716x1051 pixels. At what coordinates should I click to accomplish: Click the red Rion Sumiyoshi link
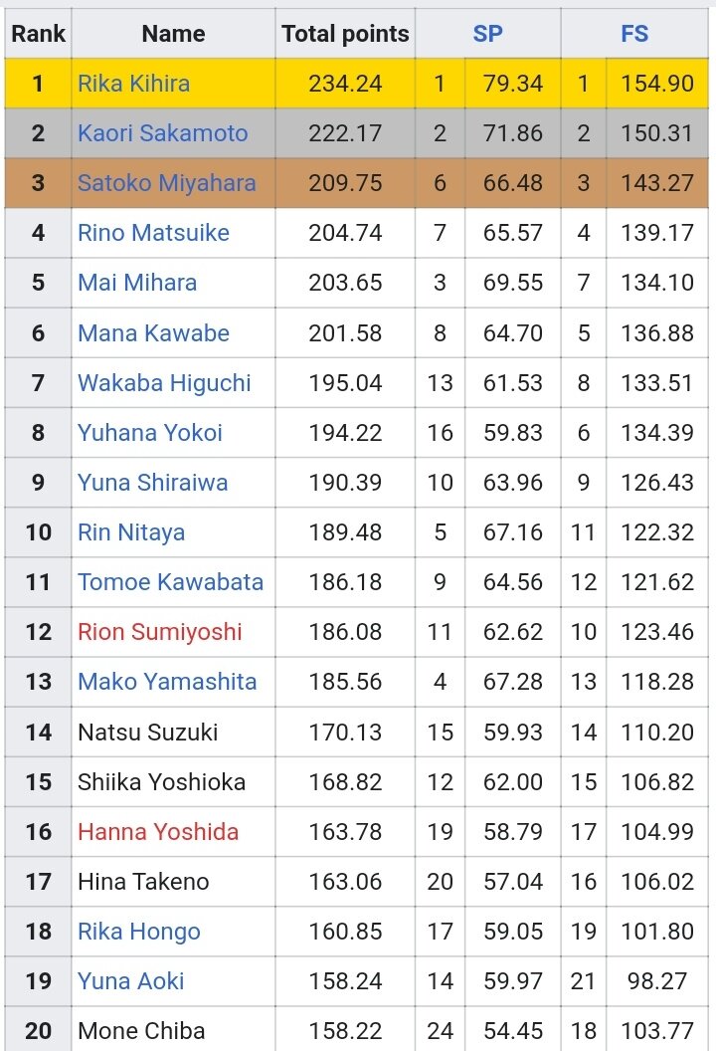pyautogui.click(x=159, y=632)
